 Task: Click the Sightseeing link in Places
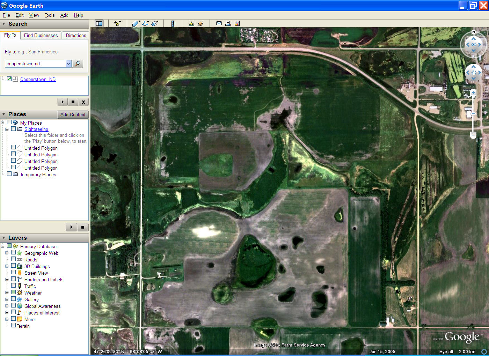36,129
